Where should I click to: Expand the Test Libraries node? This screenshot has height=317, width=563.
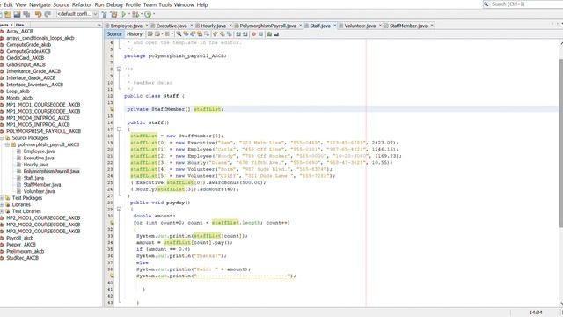[2, 211]
